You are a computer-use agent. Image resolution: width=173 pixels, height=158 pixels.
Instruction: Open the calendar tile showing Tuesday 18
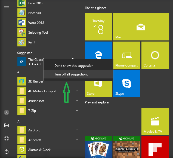coord(98,27)
